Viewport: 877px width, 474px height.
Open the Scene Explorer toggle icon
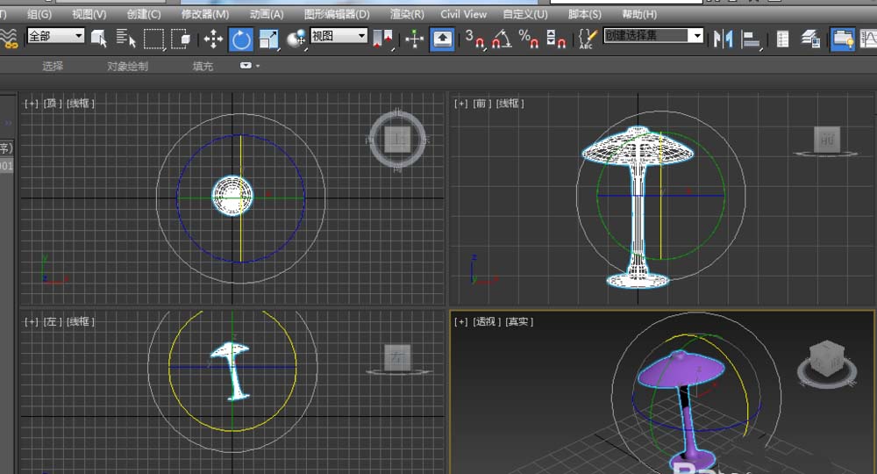(x=782, y=39)
